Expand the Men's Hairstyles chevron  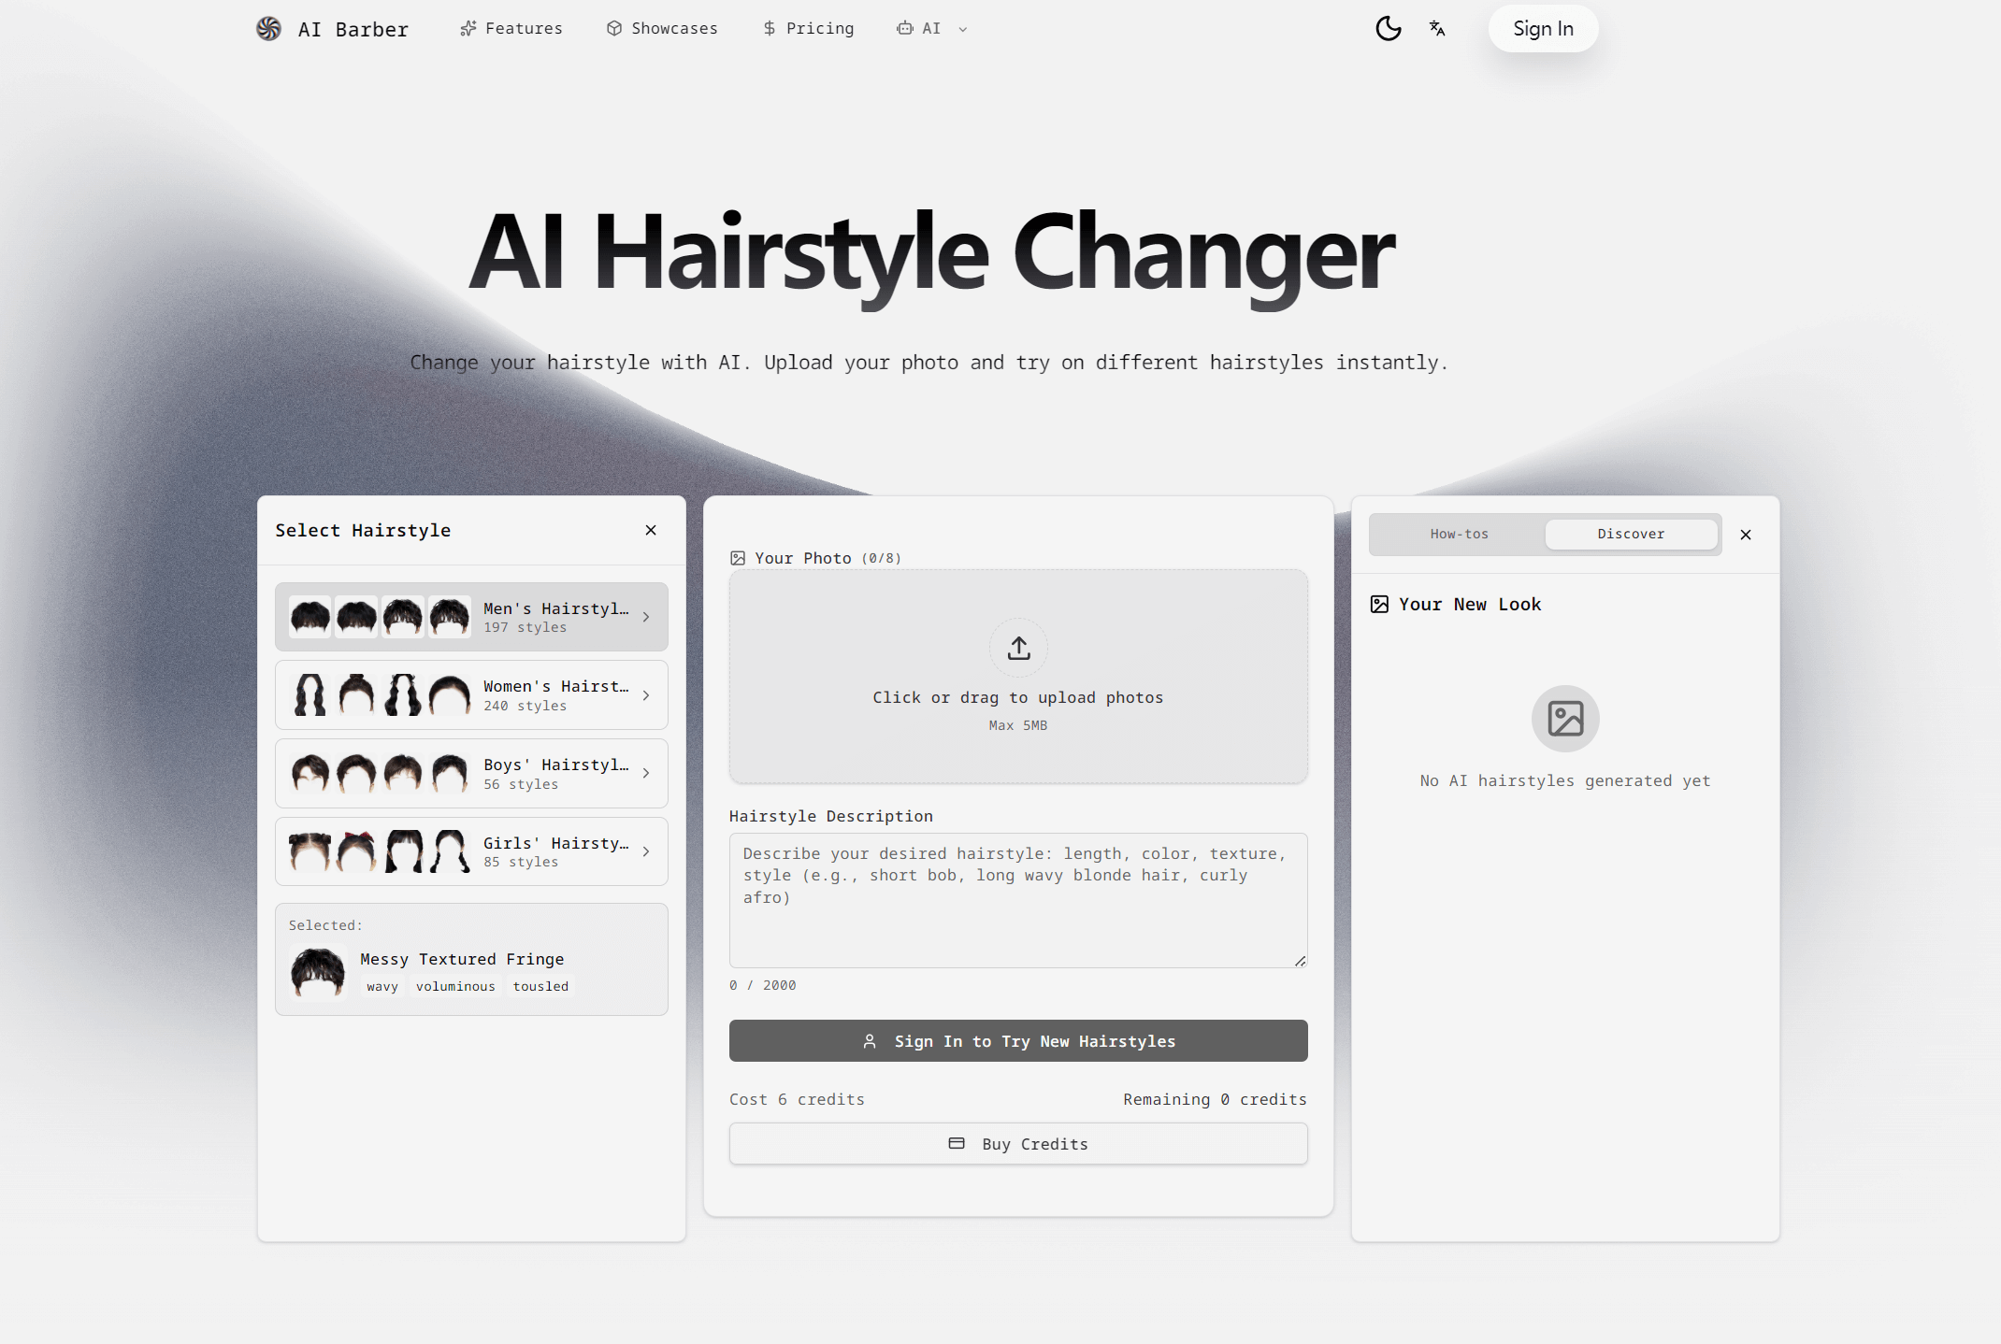(x=646, y=617)
